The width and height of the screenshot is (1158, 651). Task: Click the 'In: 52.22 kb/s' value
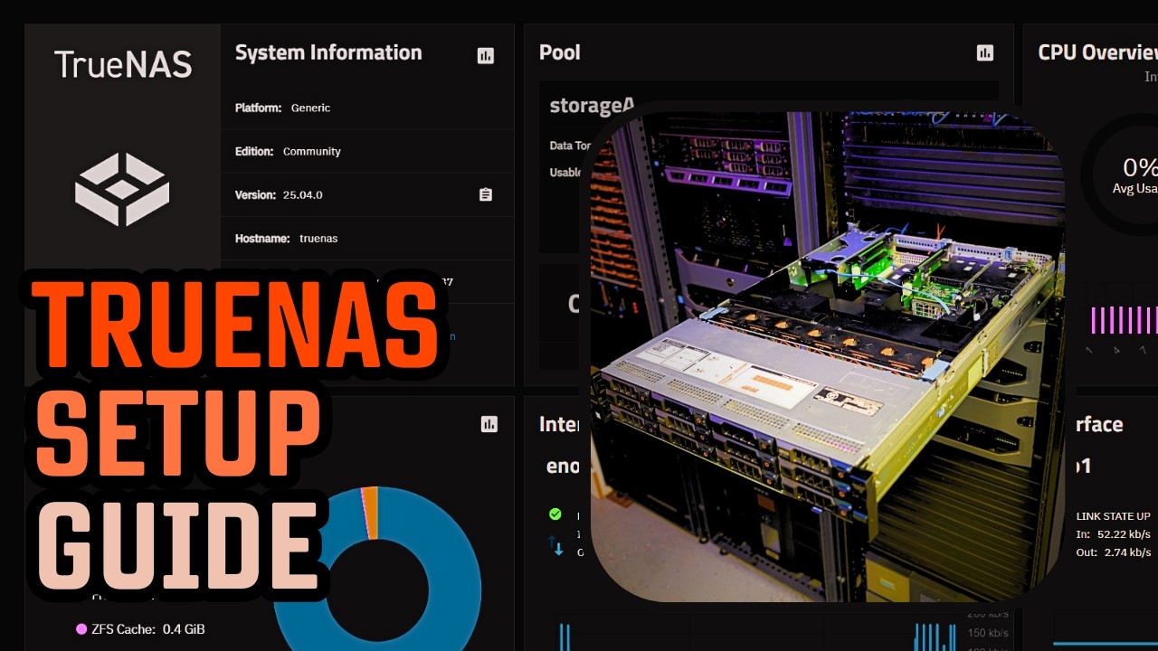[1114, 534]
